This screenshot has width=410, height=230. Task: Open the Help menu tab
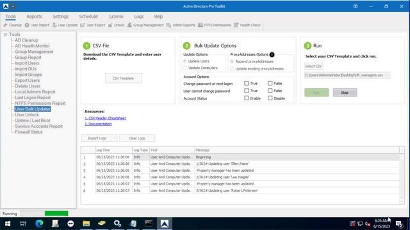(x=158, y=17)
